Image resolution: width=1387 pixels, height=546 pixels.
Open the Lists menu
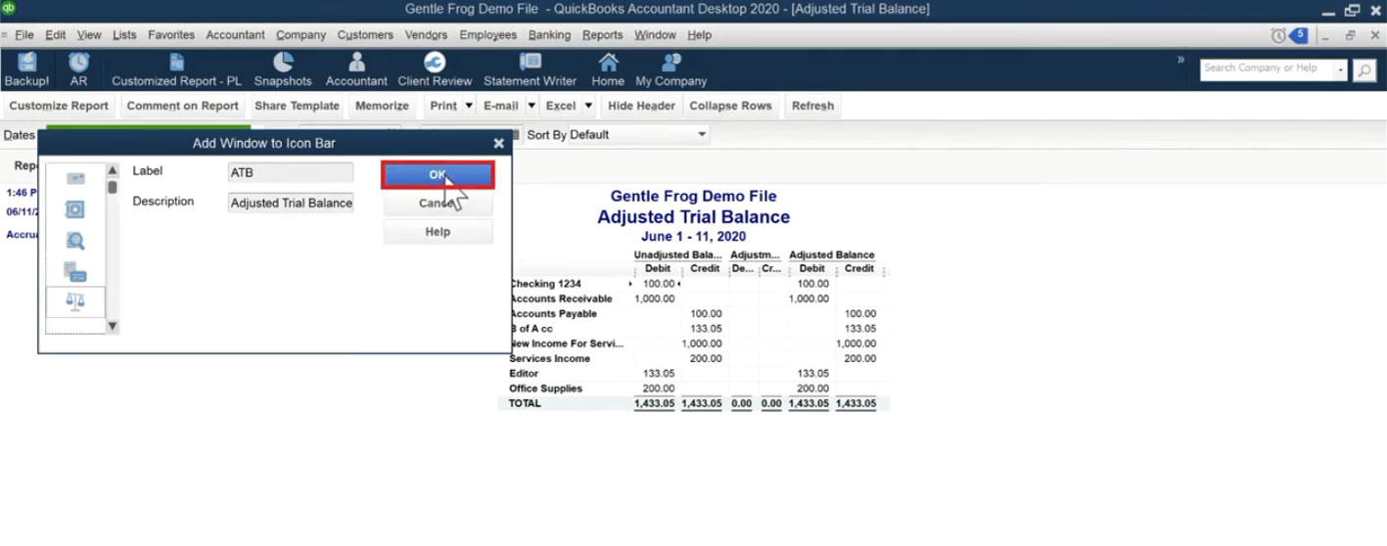click(x=124, y=35)
